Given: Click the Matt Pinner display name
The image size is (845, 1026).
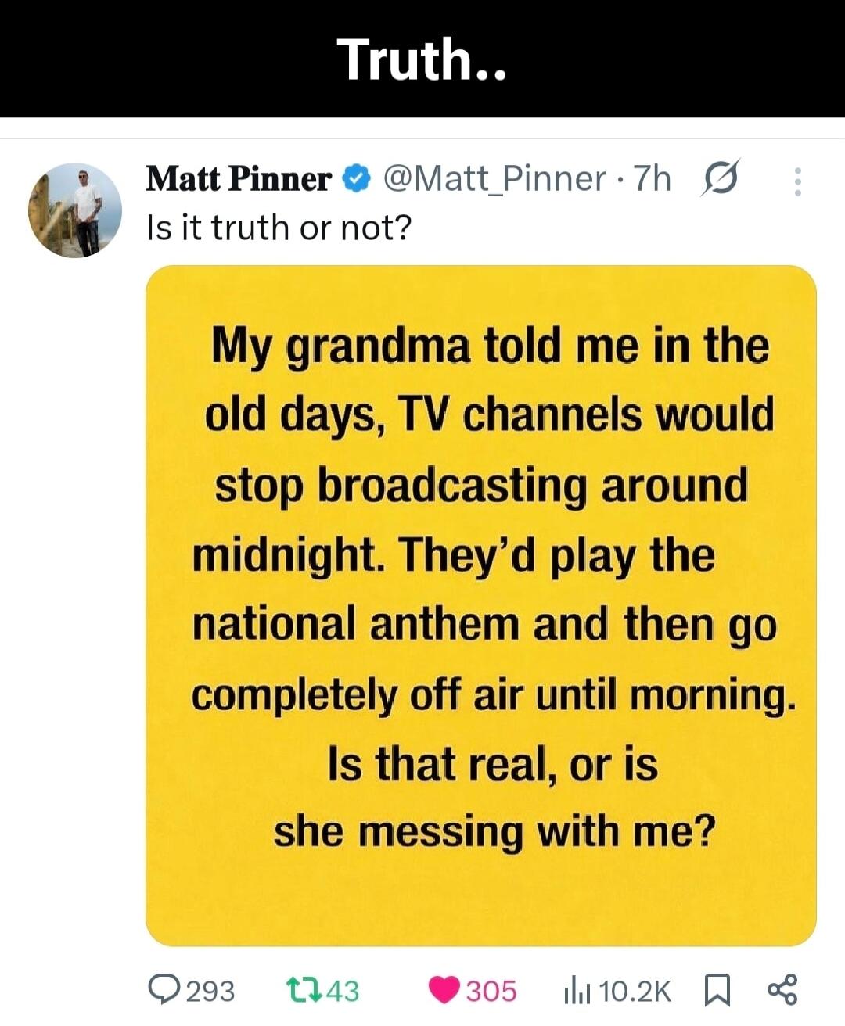Looking at the screenshot, I should 235,178.
